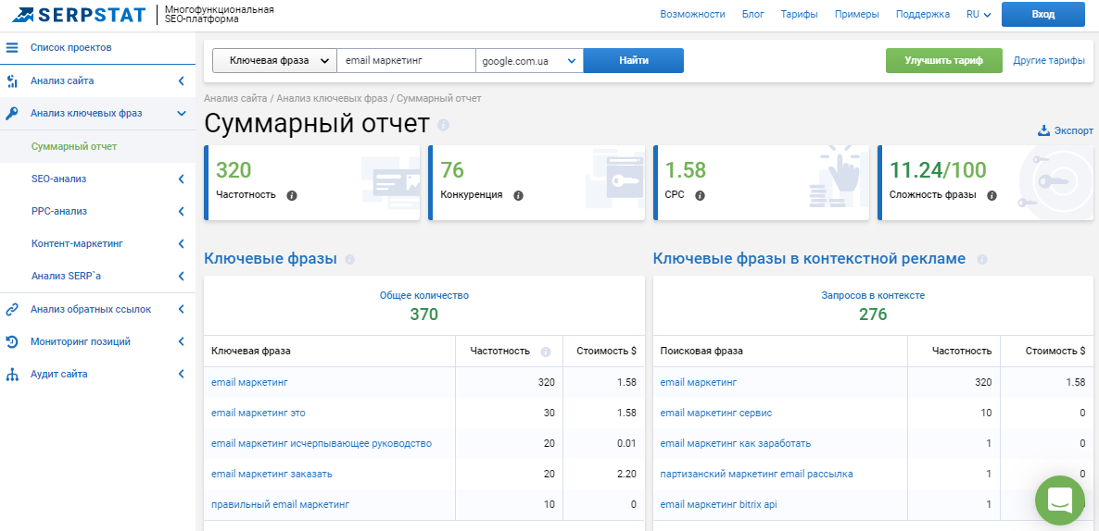Click the info icon next to CPC
The height and width of the screenshot is (531, 1099).
700,195
